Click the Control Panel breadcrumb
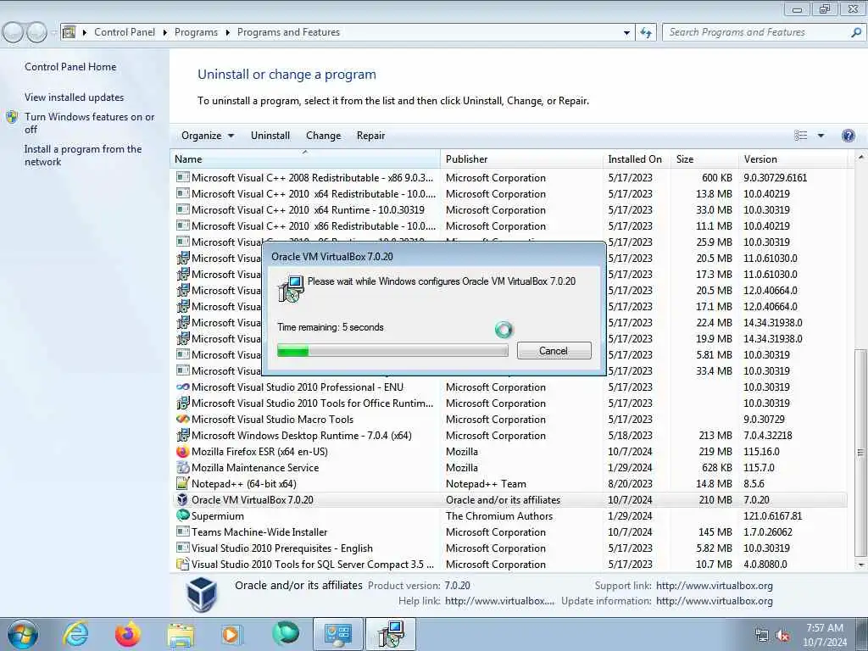 [125, 32]
